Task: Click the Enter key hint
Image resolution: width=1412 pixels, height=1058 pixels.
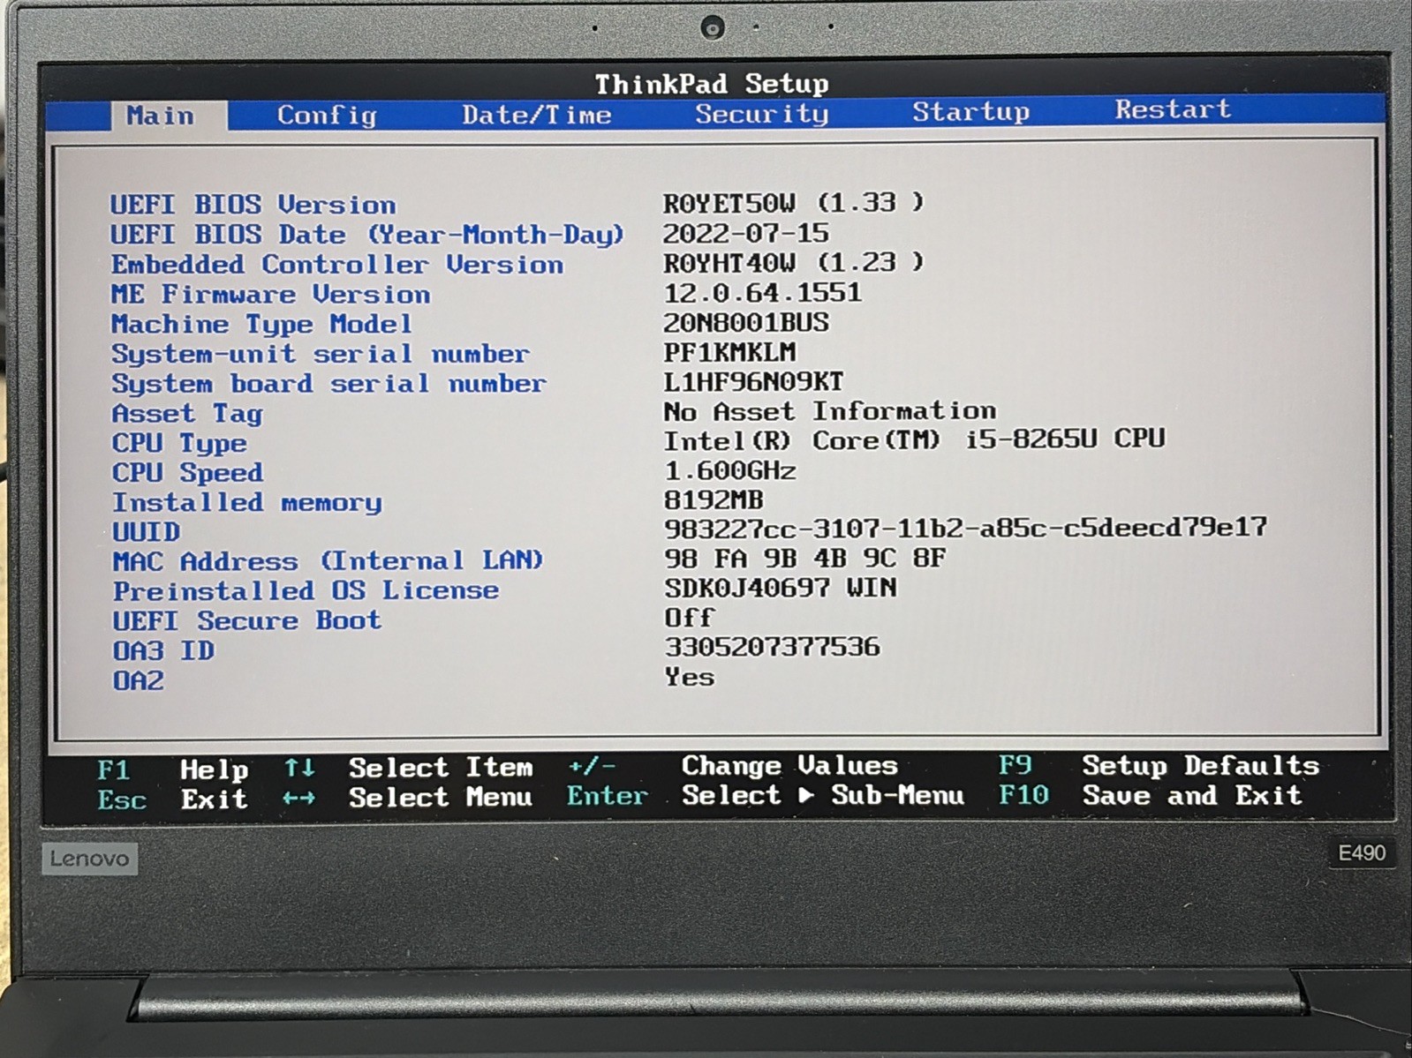Action: coord(607,796)
